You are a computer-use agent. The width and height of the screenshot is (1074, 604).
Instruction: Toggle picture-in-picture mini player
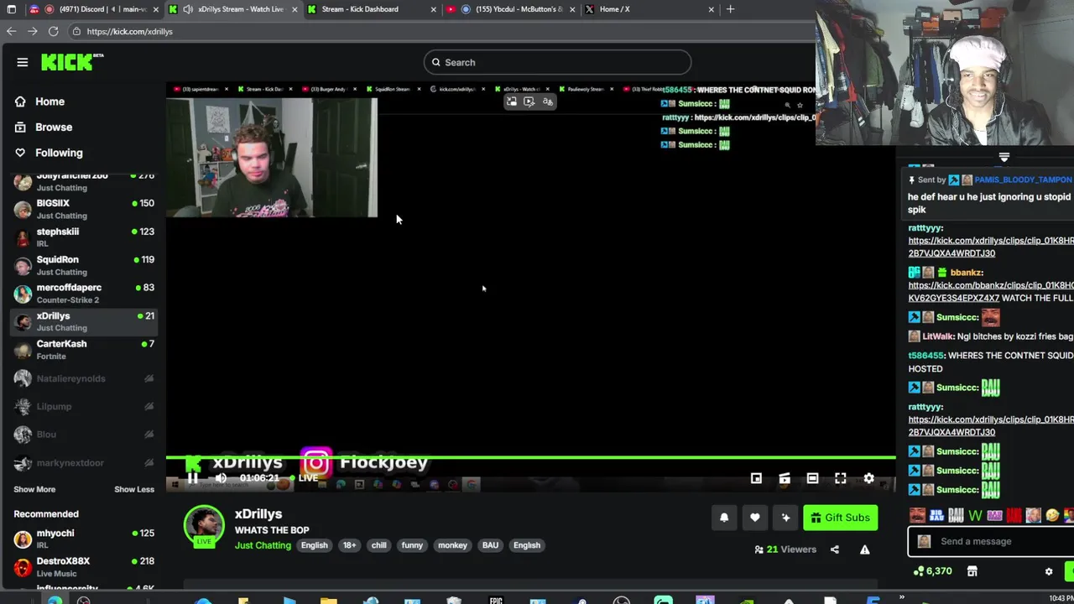[x=756, y=478]
